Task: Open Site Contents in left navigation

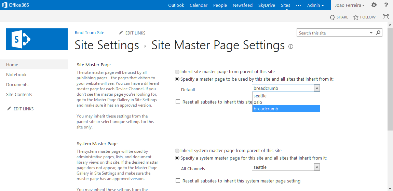Action: point(19,95)
